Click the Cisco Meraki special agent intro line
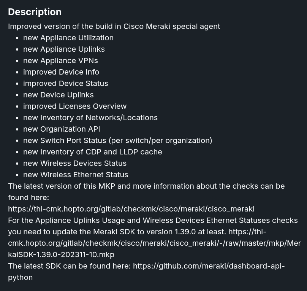The height and width of the screenshot is (291, 307). pos(114,26)
